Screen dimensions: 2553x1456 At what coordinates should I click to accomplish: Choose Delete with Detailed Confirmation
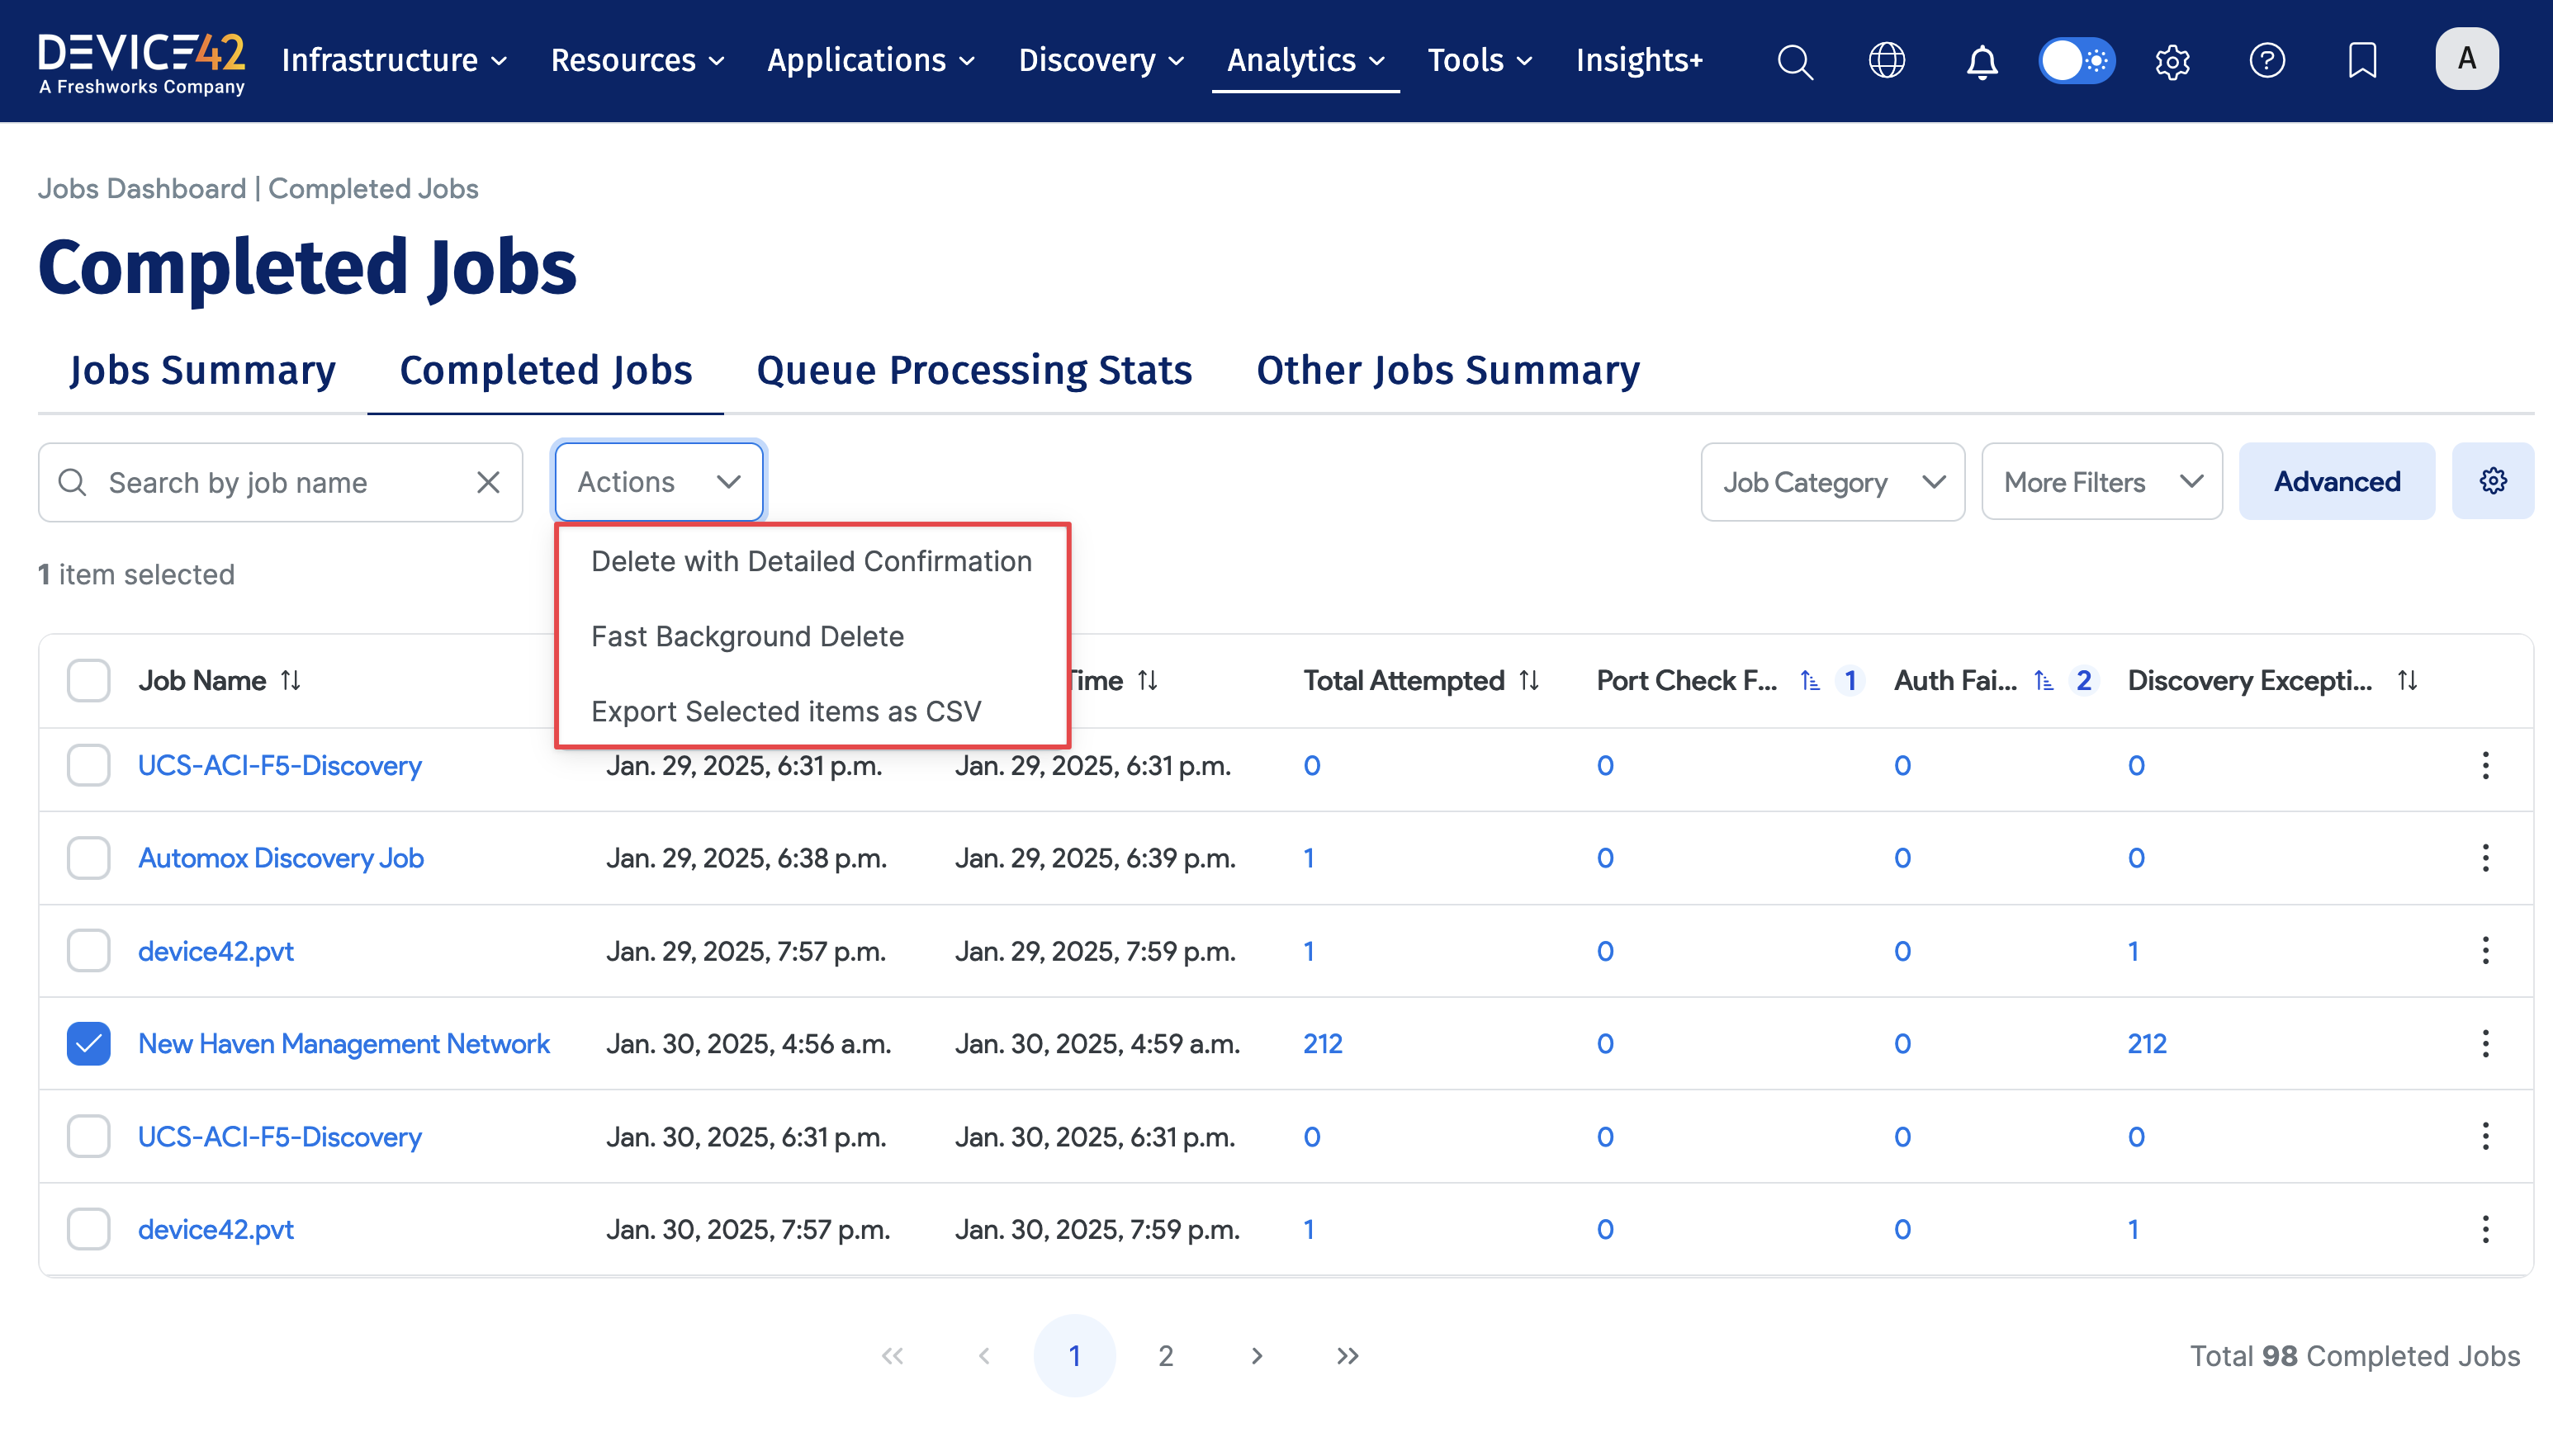(x=812, y=562)
